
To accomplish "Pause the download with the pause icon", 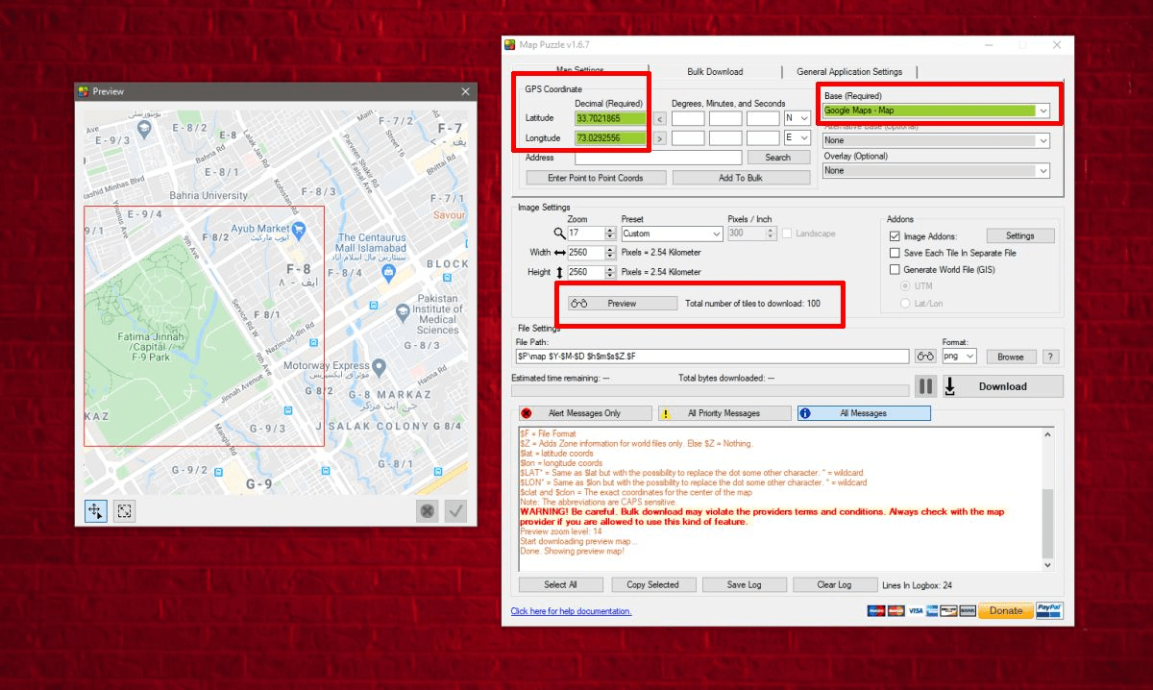I will [925, 385].
